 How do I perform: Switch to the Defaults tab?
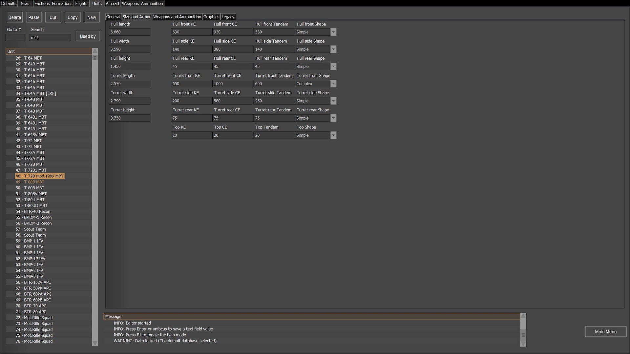(9, 3)
